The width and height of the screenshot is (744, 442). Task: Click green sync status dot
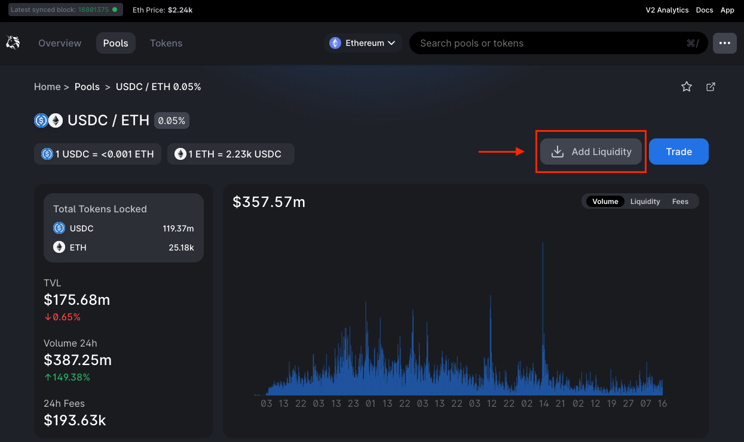(x=115, y=10)
